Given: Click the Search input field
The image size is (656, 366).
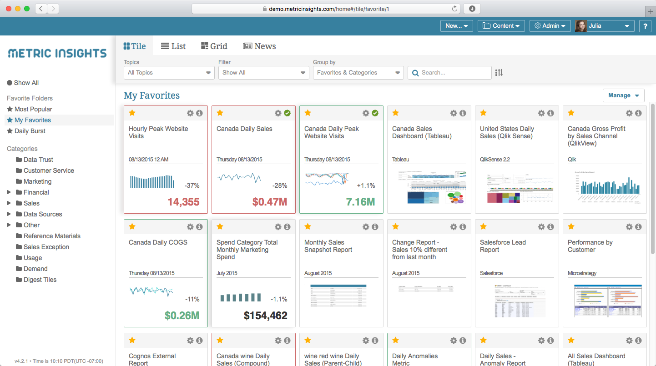Looking at the screenshot, I should click(x=449, y=73).
